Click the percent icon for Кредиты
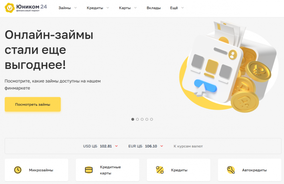The height and width of the screenshot is (184, 284). click(160, 170)
